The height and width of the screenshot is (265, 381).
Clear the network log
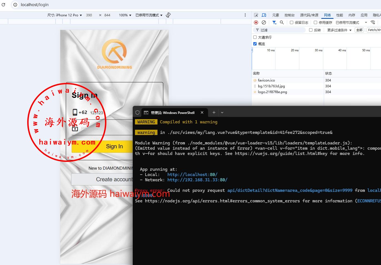(264, 22)
